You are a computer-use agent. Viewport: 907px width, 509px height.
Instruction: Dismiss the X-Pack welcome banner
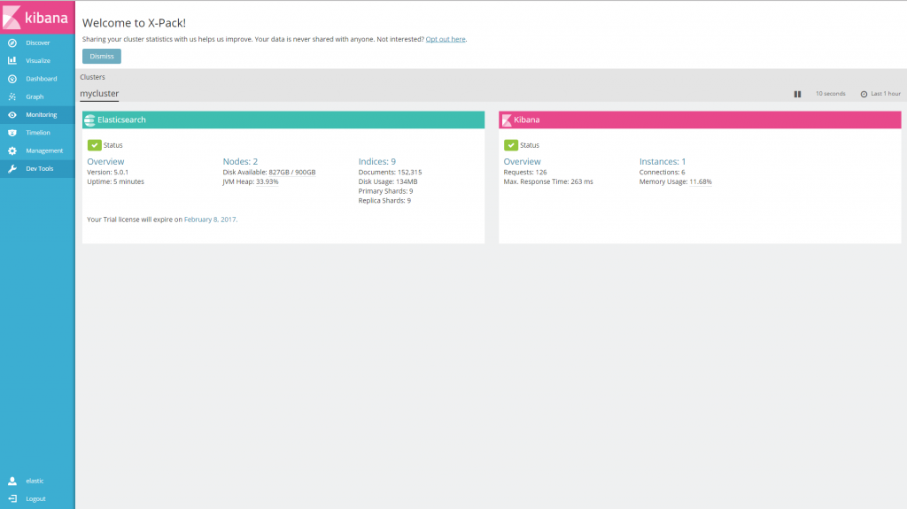[x=102, y=56]
